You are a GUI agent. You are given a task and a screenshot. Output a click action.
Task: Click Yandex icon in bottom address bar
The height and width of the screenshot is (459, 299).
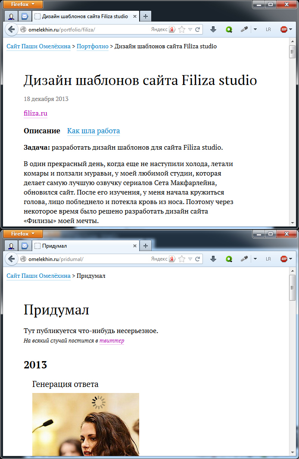[x=172, y=259]
